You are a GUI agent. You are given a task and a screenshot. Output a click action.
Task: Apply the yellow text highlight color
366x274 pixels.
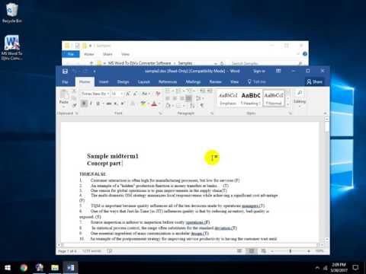tap(143, 104)
